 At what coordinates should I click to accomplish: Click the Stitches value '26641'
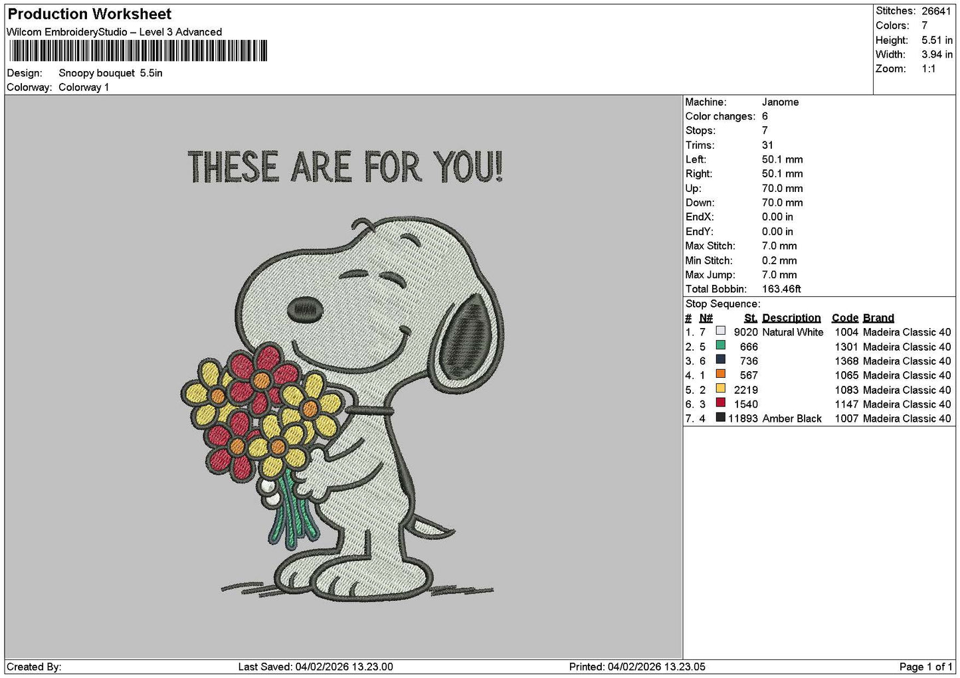[x=937, y=11]
